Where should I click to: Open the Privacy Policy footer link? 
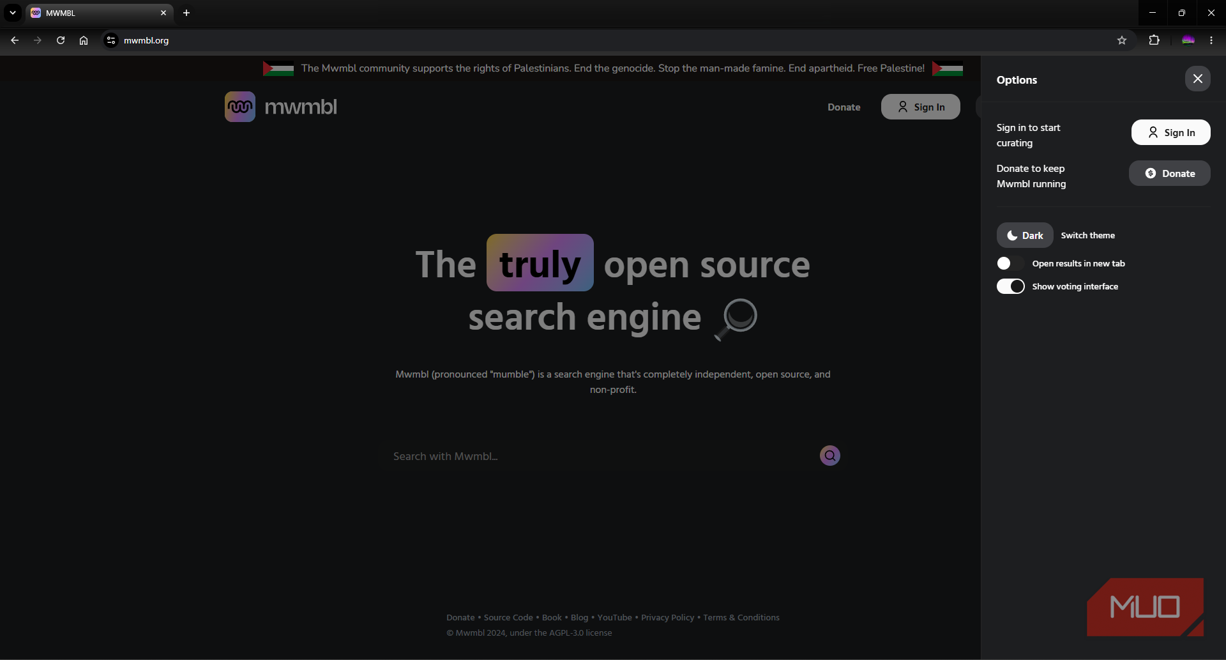pyautogui.click(x=667, y=617)
